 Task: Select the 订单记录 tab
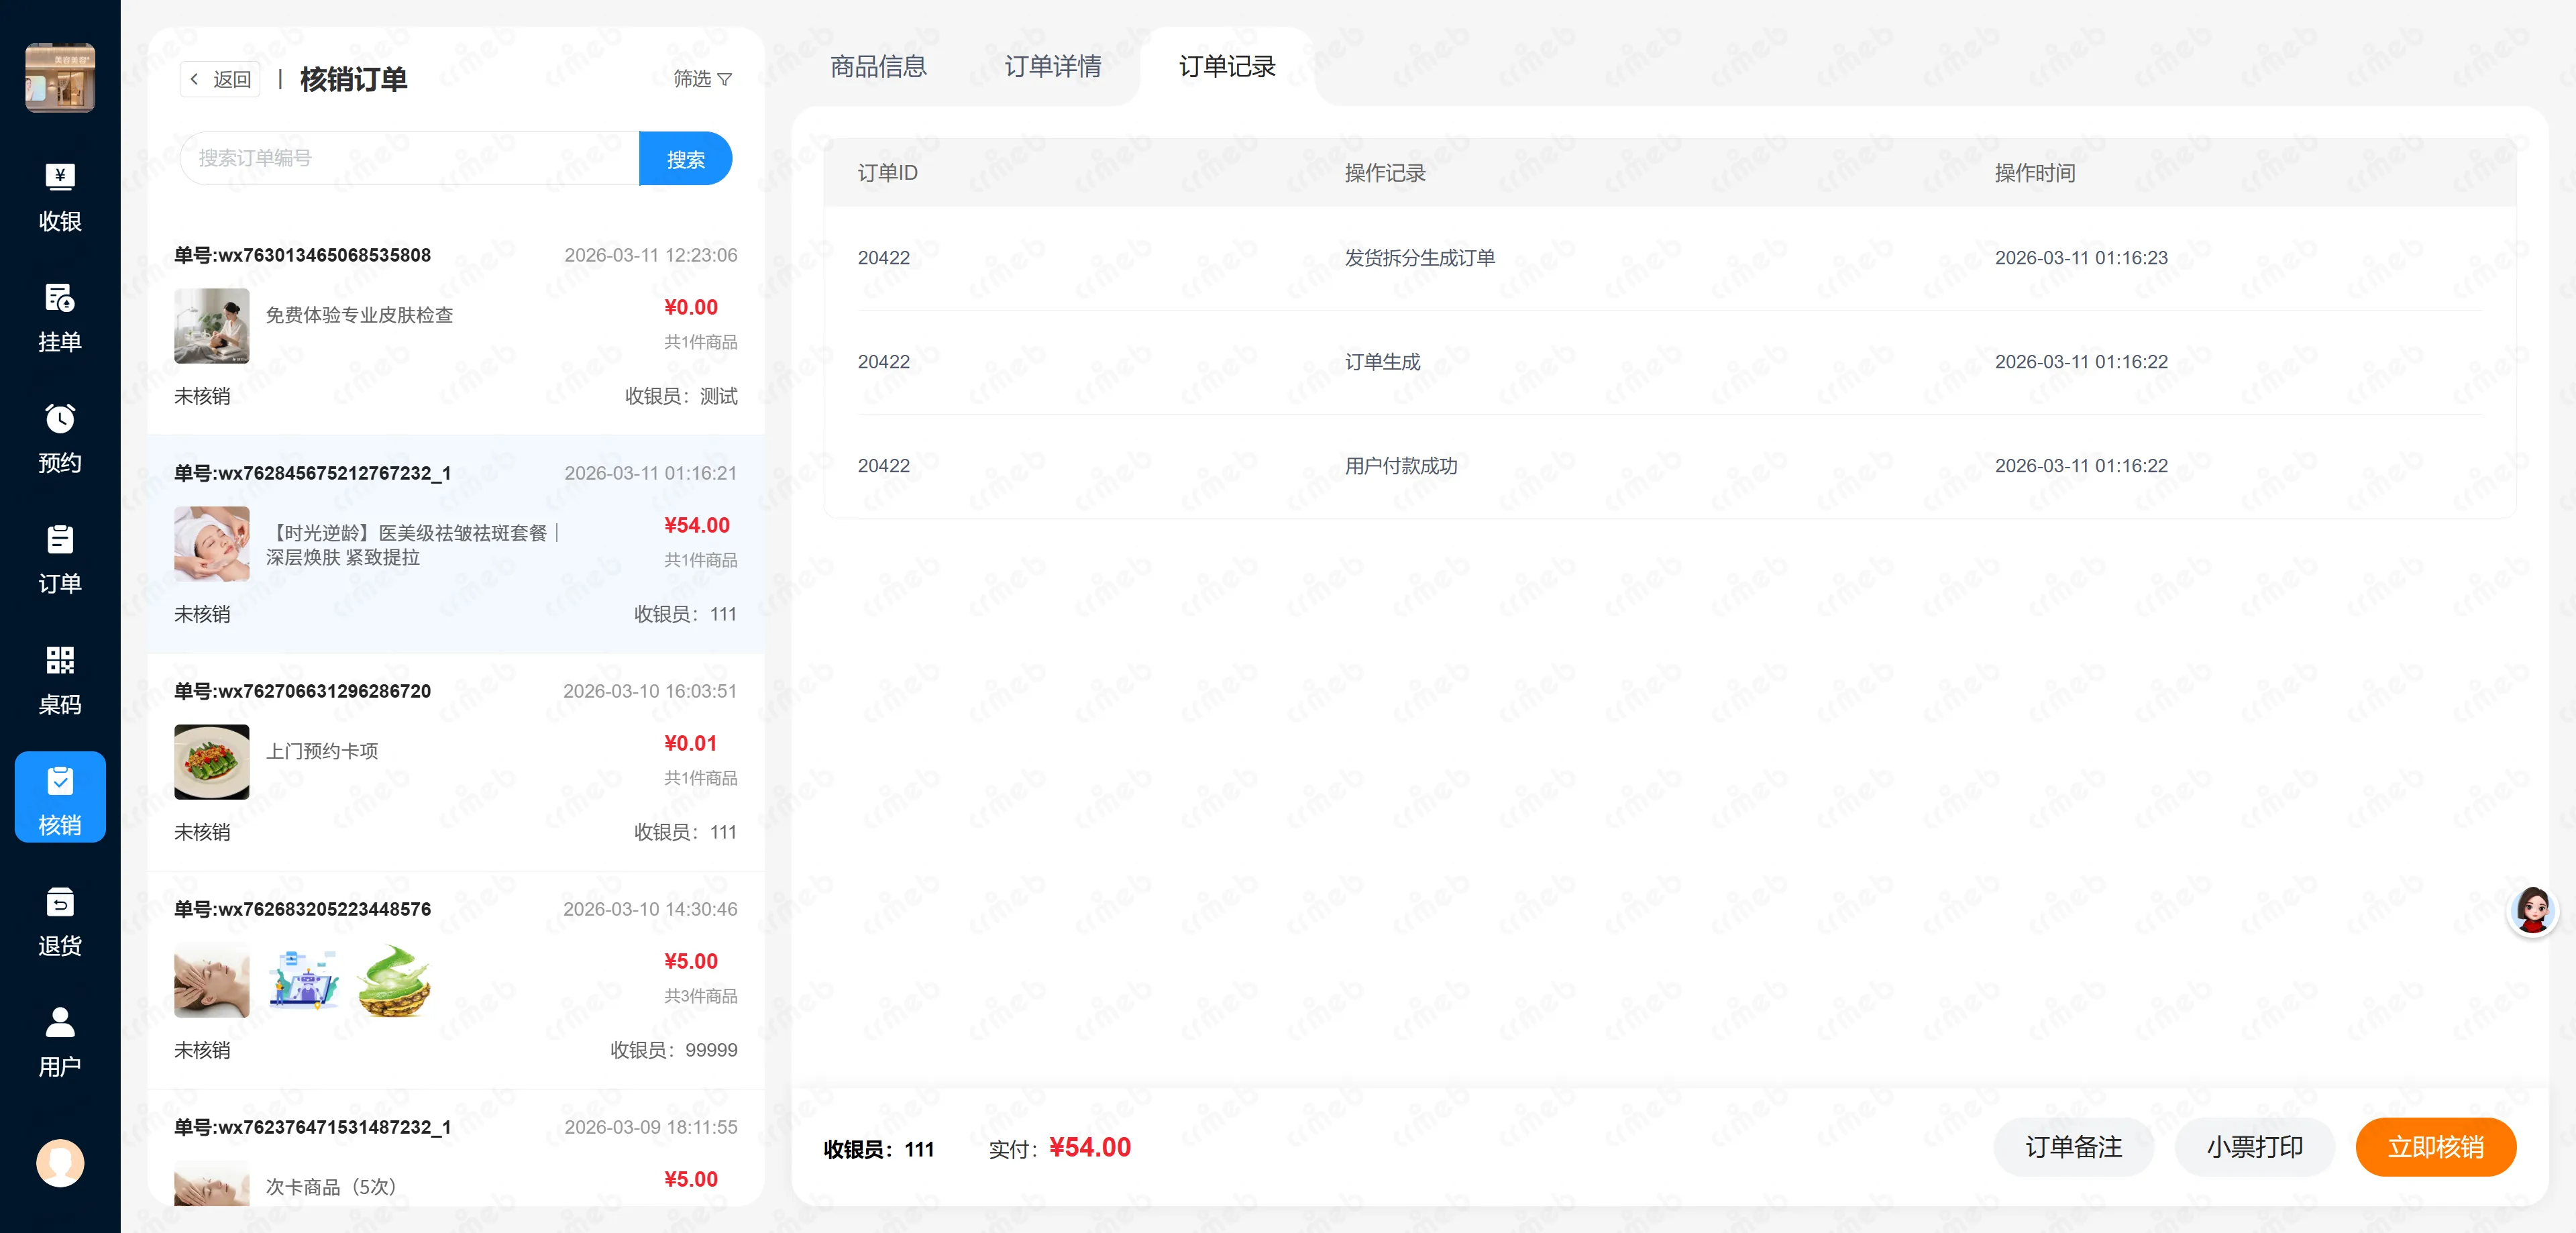click(1227, 66)
